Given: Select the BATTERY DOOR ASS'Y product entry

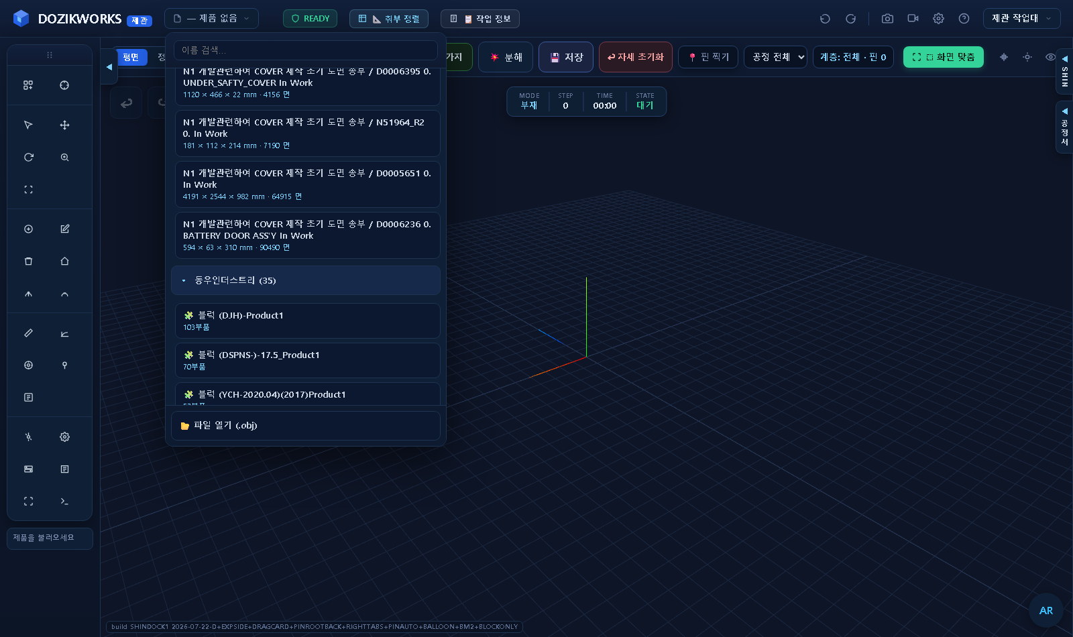Looking at the screenshot, I should click(308, 235).
